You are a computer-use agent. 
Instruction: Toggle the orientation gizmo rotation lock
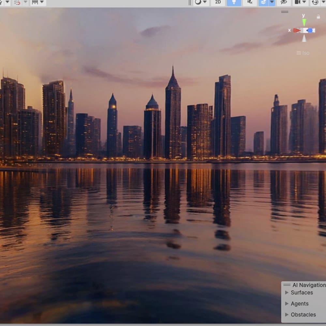318,16
